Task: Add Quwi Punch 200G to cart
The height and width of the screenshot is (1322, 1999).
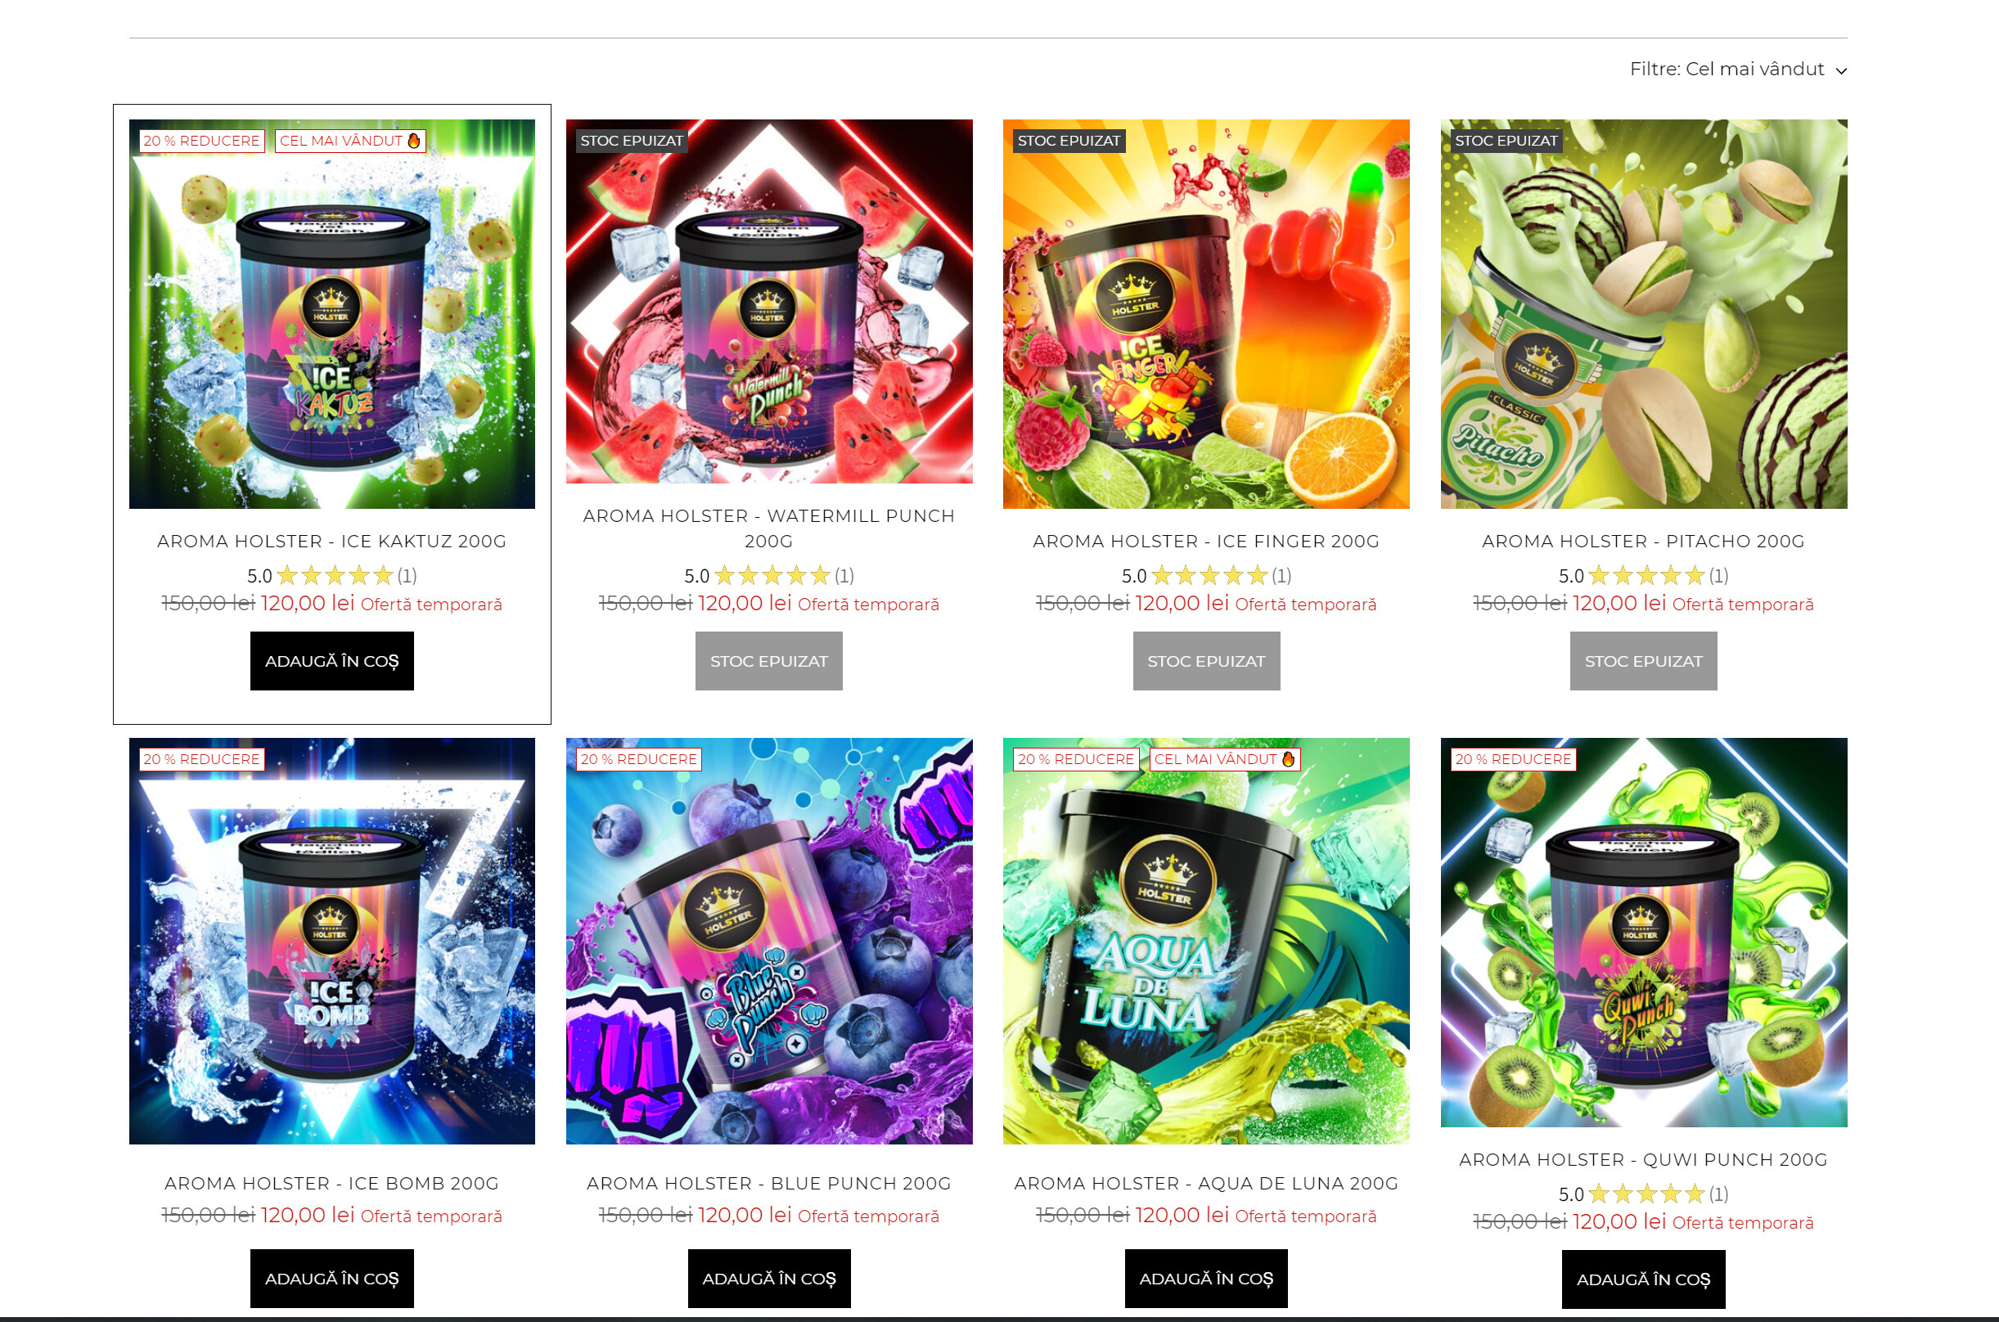Action: [x=1643, y=1279]
